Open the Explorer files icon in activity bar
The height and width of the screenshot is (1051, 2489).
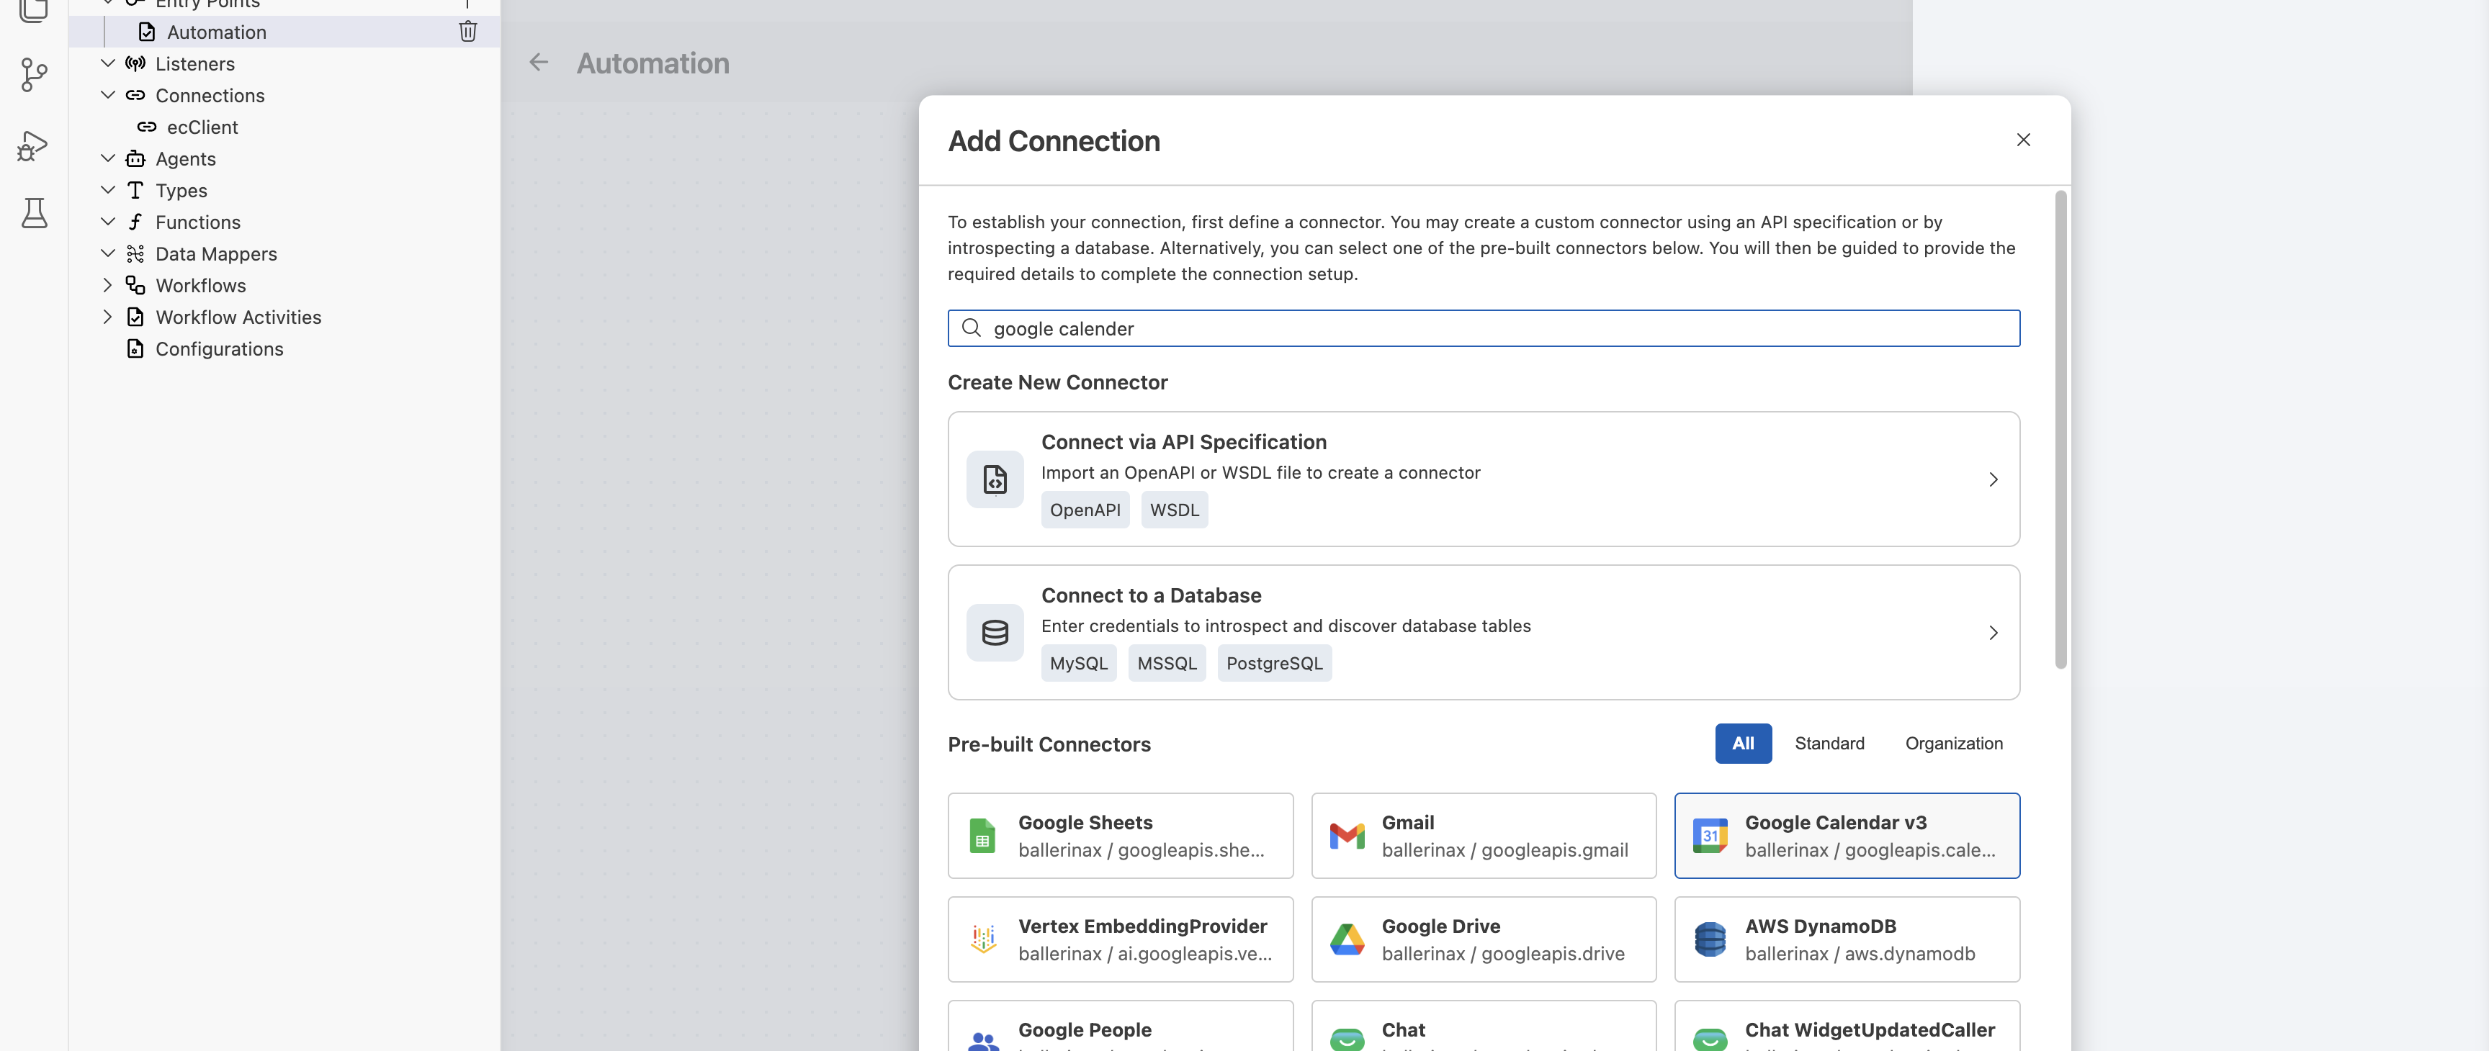34,9
